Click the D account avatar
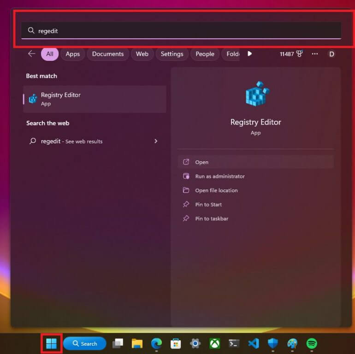This screenshot has height=354, width=355. tap(331, 54)
